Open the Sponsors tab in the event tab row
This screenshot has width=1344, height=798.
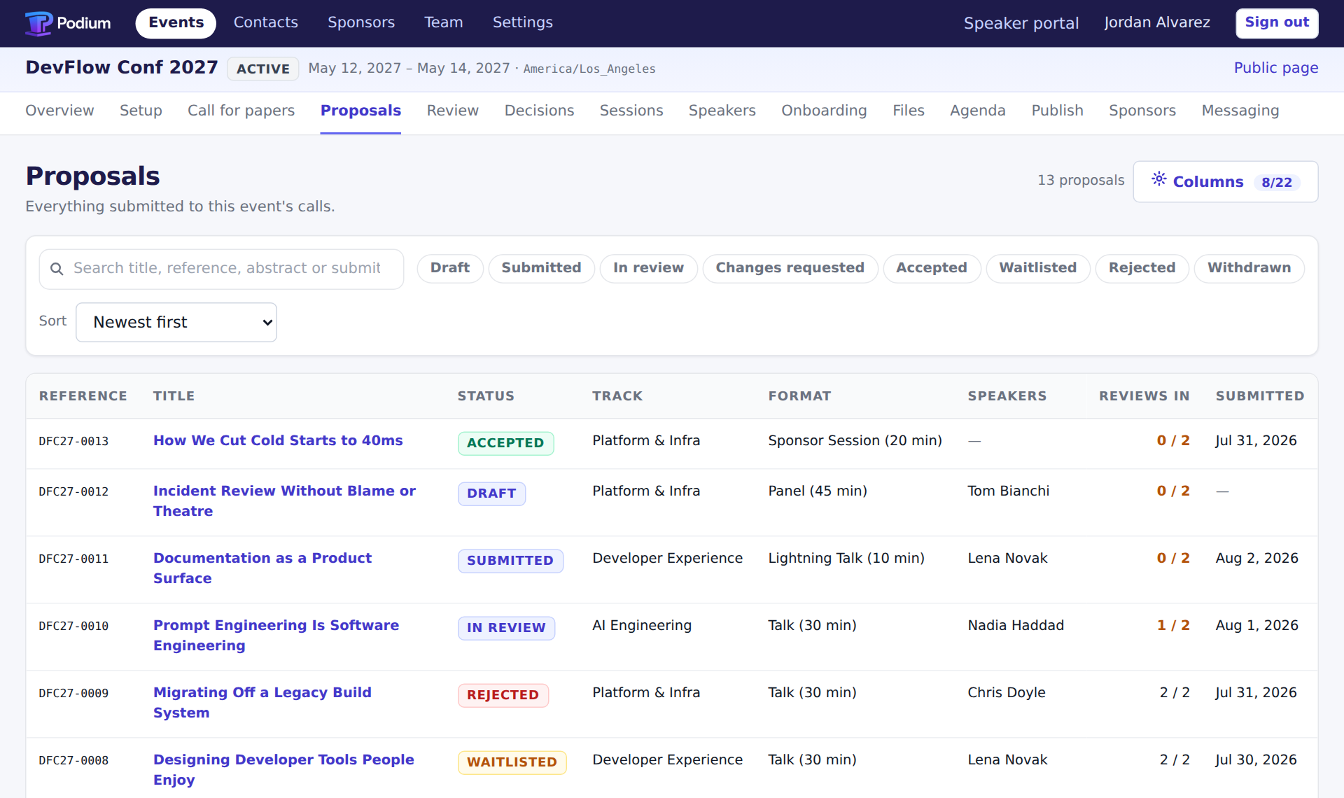point(1142,111)
